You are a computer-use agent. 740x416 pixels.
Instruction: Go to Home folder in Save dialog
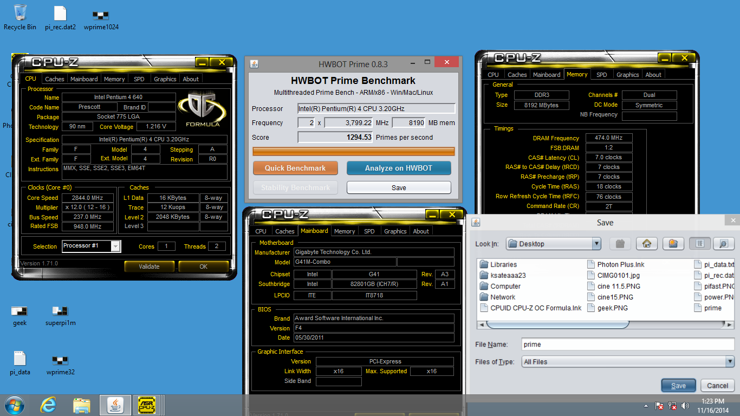(646, 244)
